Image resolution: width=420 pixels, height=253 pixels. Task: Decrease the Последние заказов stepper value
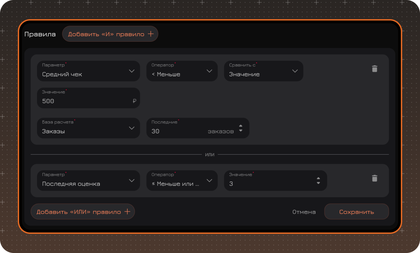tap(240, 131)
